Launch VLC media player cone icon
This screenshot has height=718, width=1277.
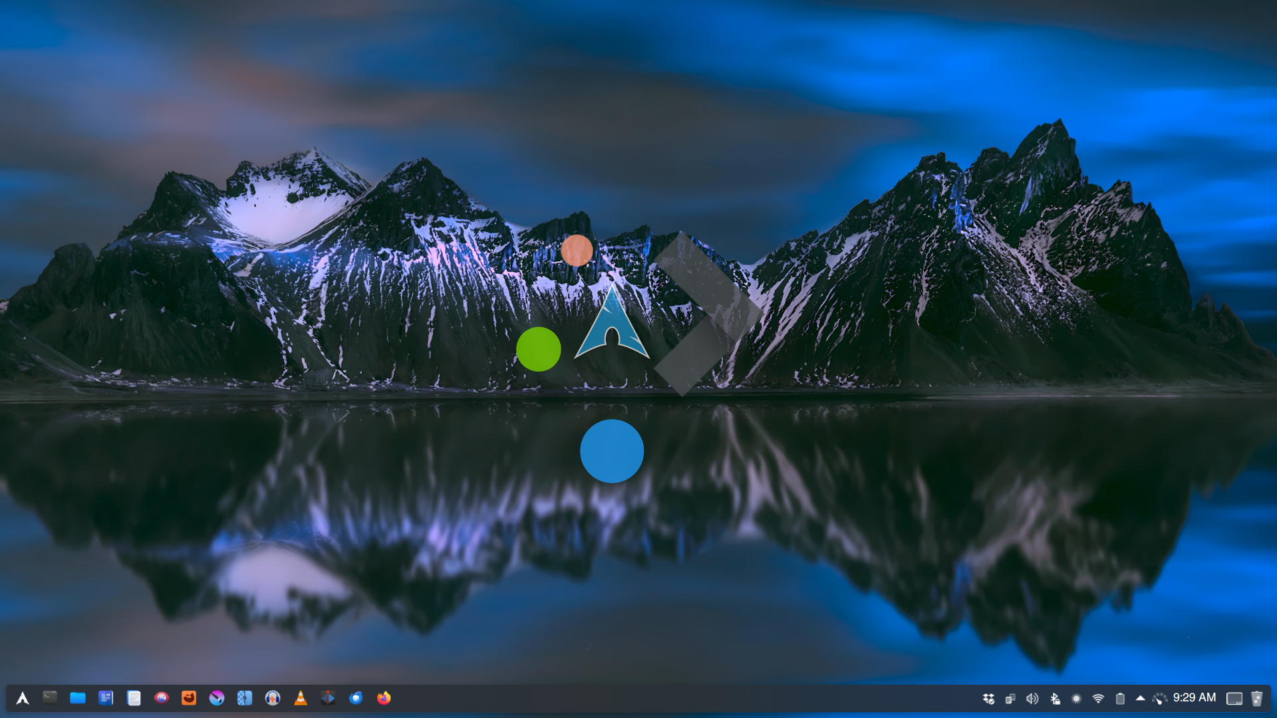[x=301, y=698]
